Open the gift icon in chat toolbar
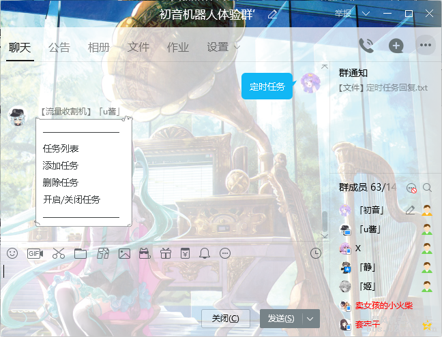The height and width of the screenshot is (337, 442). point(166,253)
